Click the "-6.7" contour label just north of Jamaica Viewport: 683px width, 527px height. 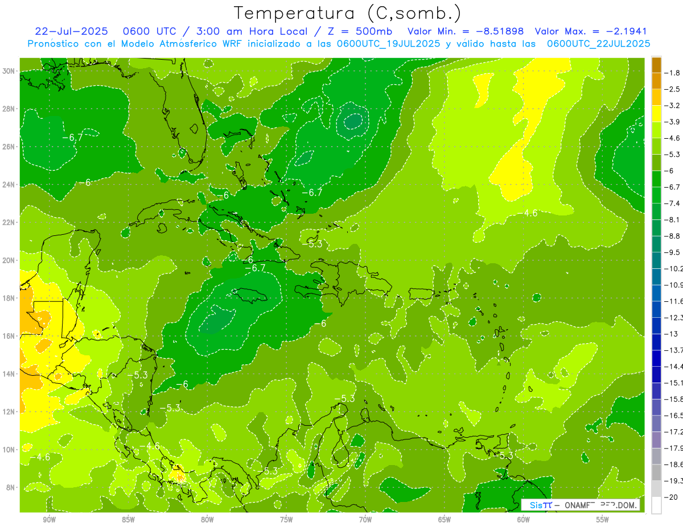pyautogui.click(x=256, y=268)
